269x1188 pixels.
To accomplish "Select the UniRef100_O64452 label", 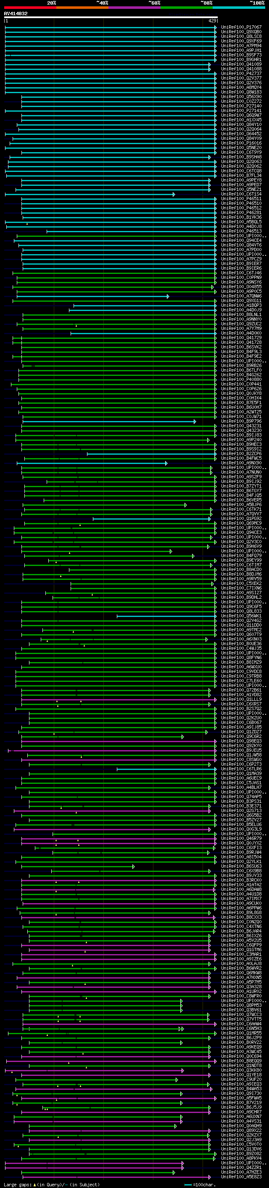I will click(241, 134).
